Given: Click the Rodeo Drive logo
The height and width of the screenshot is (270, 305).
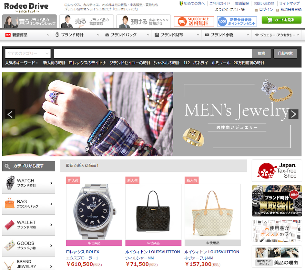Looking at the screenshot, I should [x=26, y=8].
